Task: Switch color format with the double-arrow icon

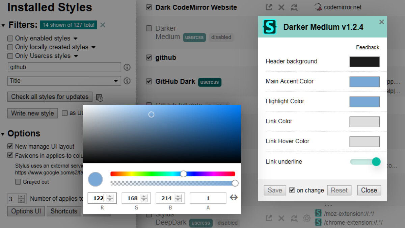Action: pos(234,198)
